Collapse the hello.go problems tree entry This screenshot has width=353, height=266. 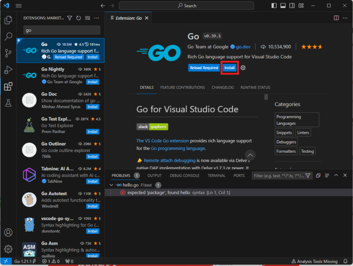pos(112,185)
